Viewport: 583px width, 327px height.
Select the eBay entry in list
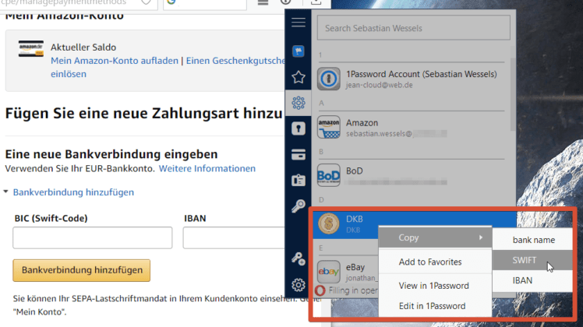347,272
